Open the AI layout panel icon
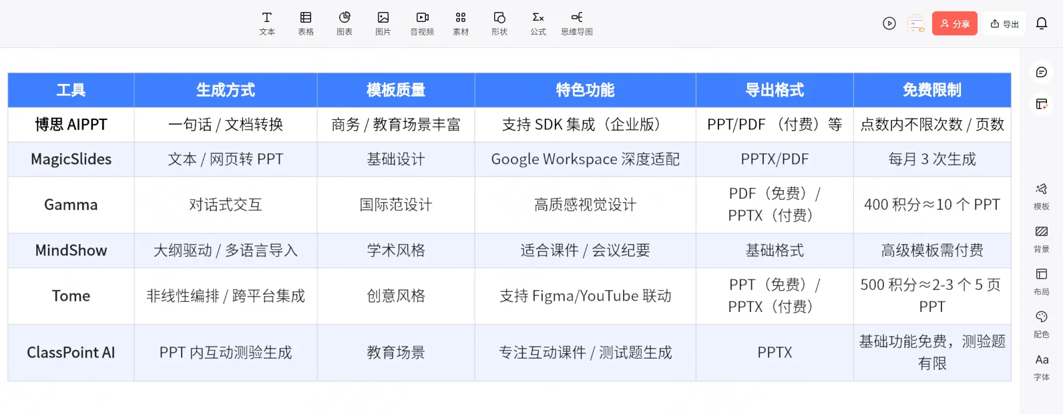1063x414 pixels. pyautogui.click(x=1042, y=104)
